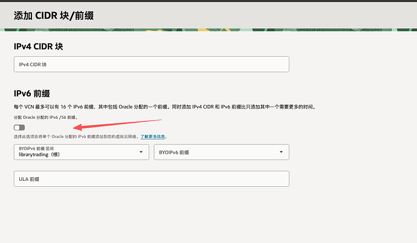Click the IPv4 CIDR 块 input field
The image size is (417, 243).
coord(151,65)
